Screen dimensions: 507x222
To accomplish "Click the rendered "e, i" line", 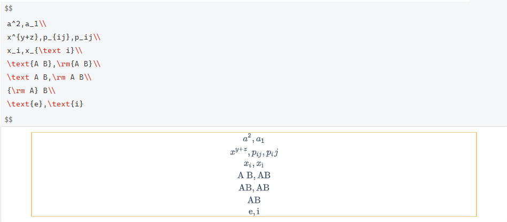I will [x=253, y=211].
